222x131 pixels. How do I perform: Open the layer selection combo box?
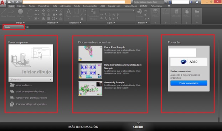[x=117, y=10]
